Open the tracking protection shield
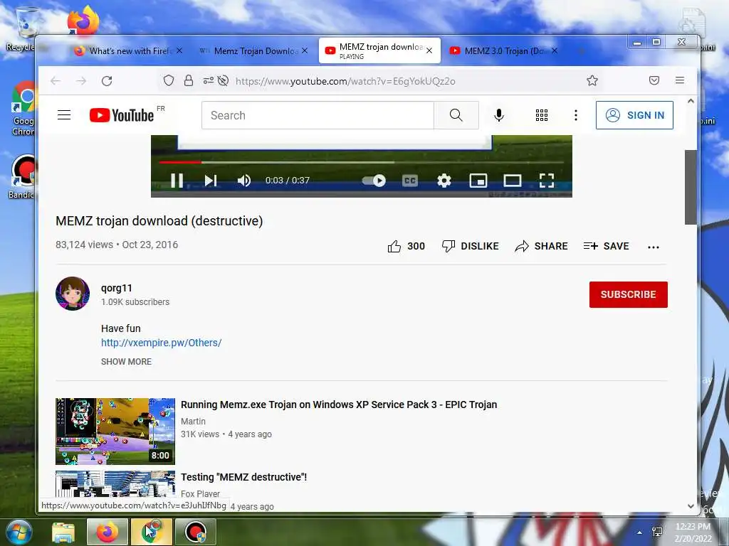Screen dimensions: 729x546 coord(168,81)
